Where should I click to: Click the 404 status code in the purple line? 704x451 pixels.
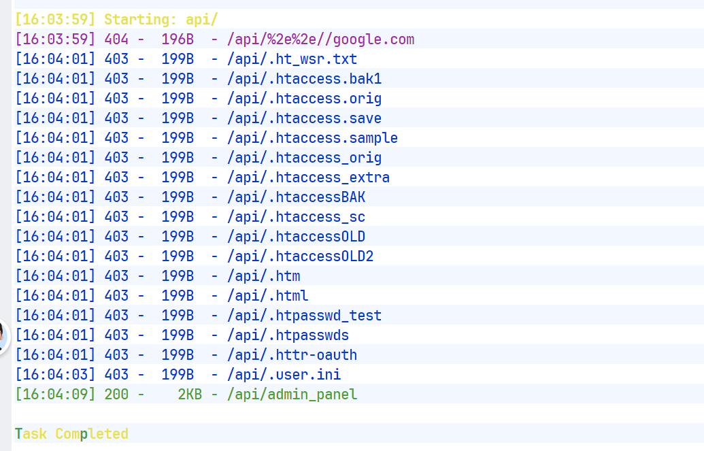coord(116,39)
